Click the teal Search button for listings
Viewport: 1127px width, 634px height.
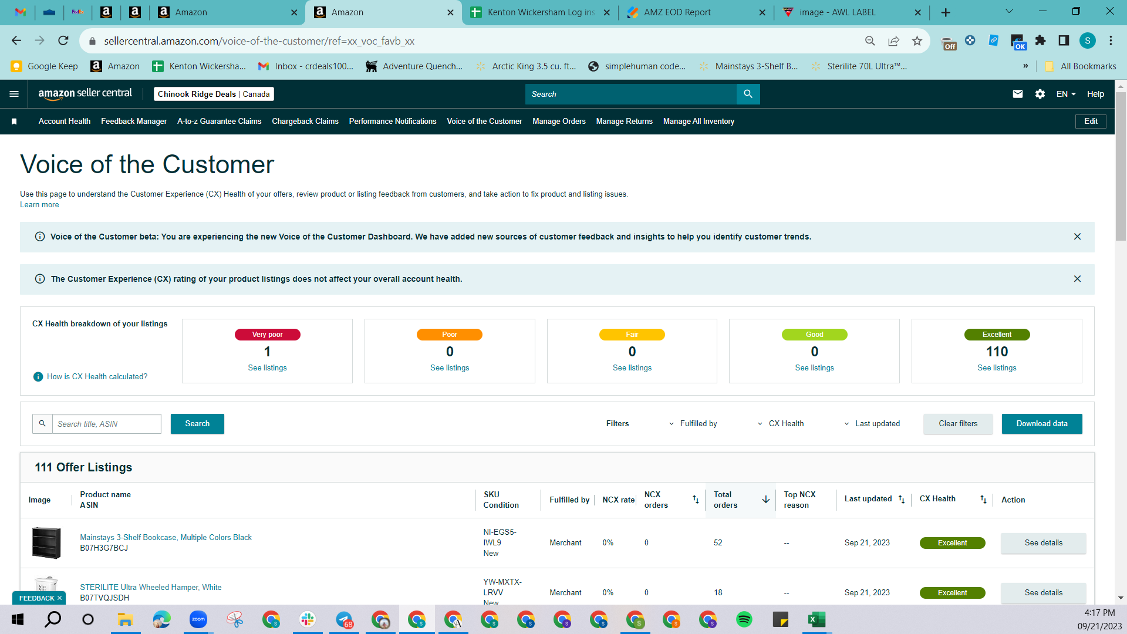pyautogui.click(x=197, y=424)
